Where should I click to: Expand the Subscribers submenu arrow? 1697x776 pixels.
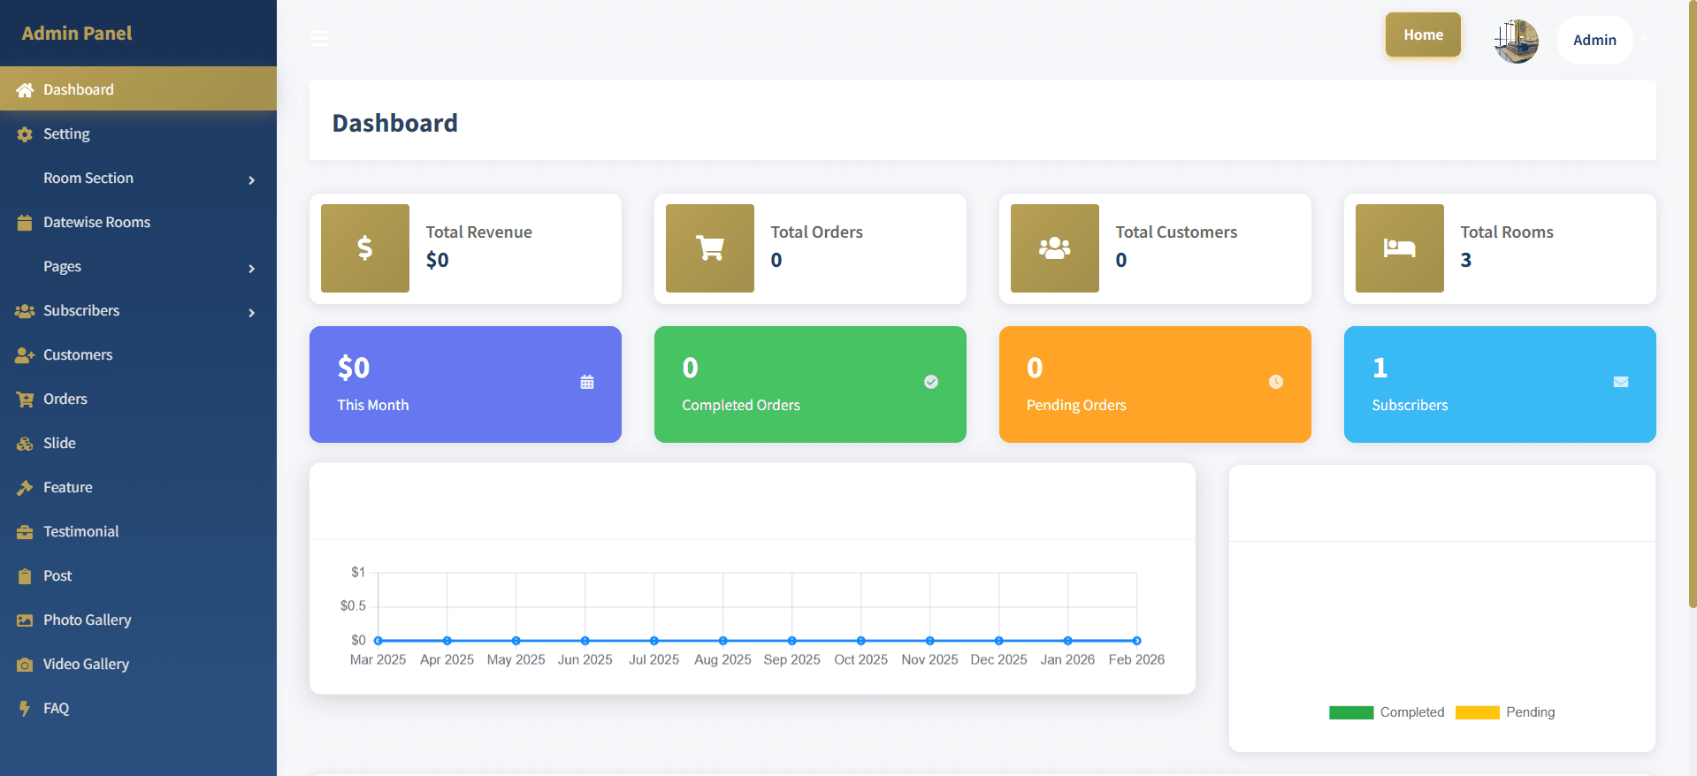pos(252,313)
